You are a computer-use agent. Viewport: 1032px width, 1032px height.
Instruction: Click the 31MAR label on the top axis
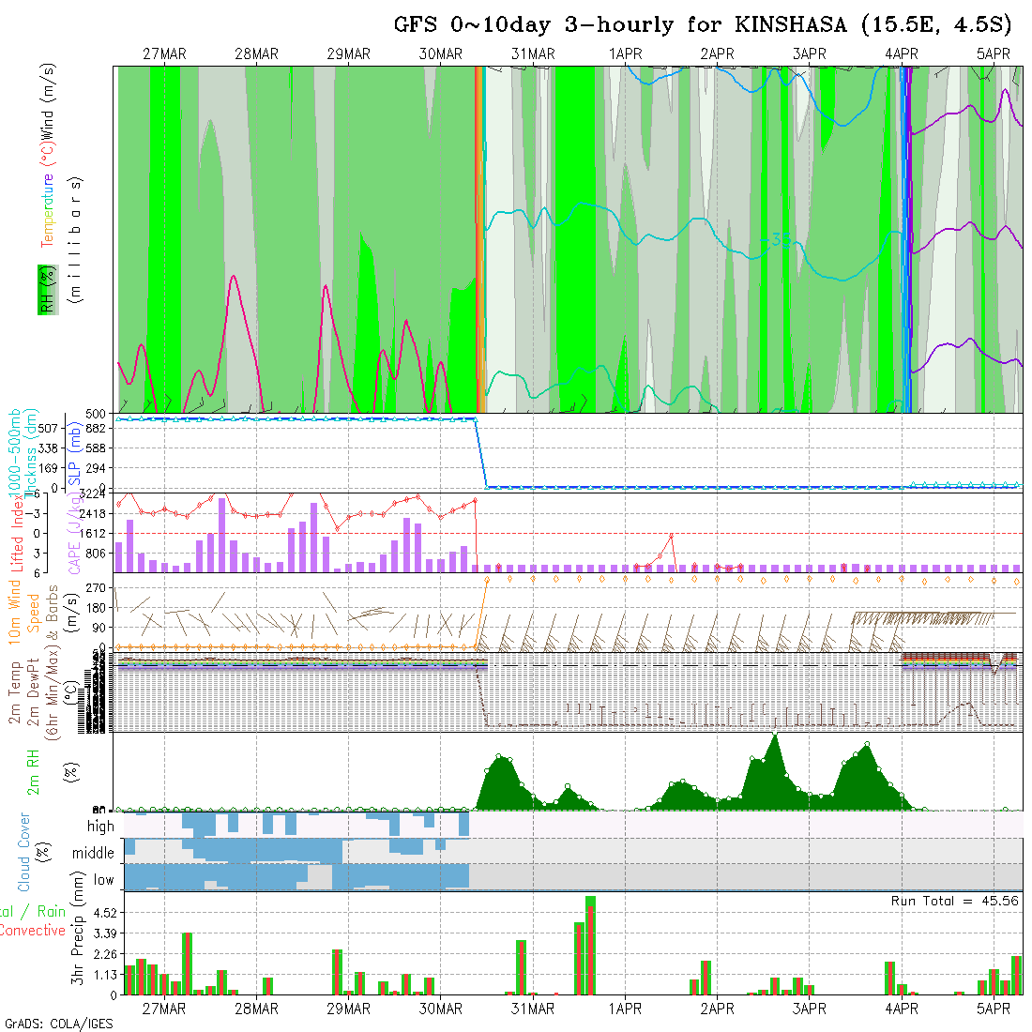tap(533, 54)
